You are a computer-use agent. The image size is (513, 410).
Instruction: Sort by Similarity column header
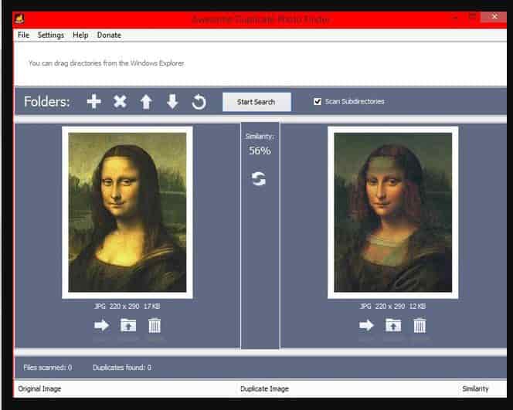click(x=475, y=388)
